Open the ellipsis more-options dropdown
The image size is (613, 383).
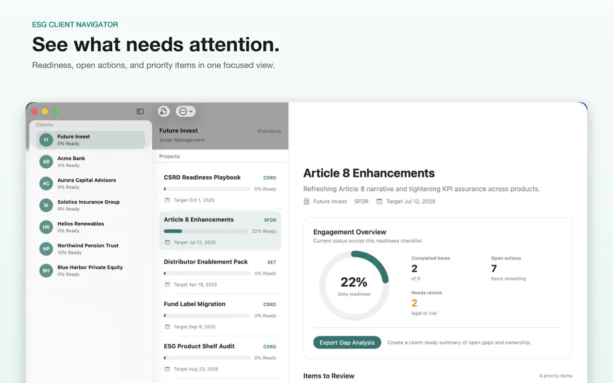click(x=185, y=112)
